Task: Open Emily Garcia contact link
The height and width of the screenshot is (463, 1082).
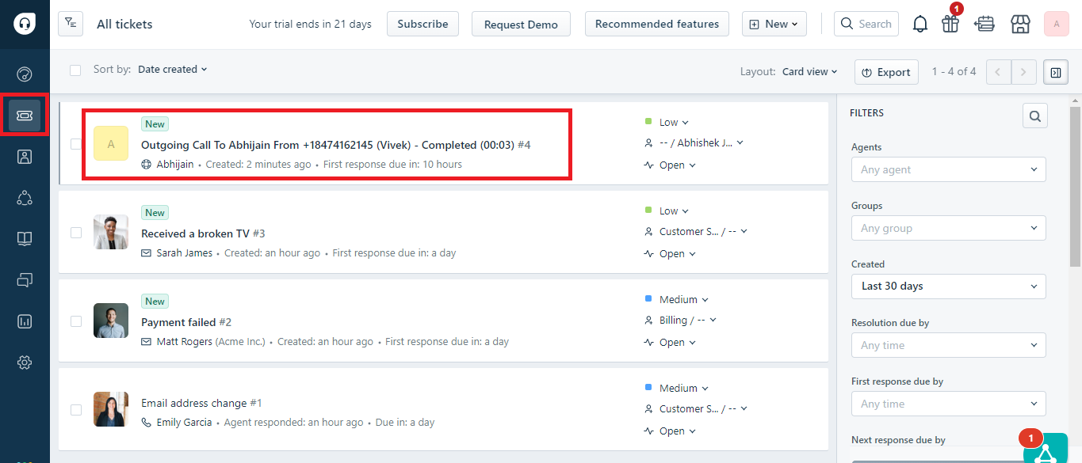Action: coord(184,423)
